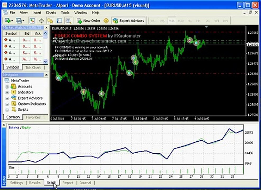Image resolution: width=261 pixels, height=190 pixels.
Task: Toggle the Expert Advisors button
Action: point(128,21)
